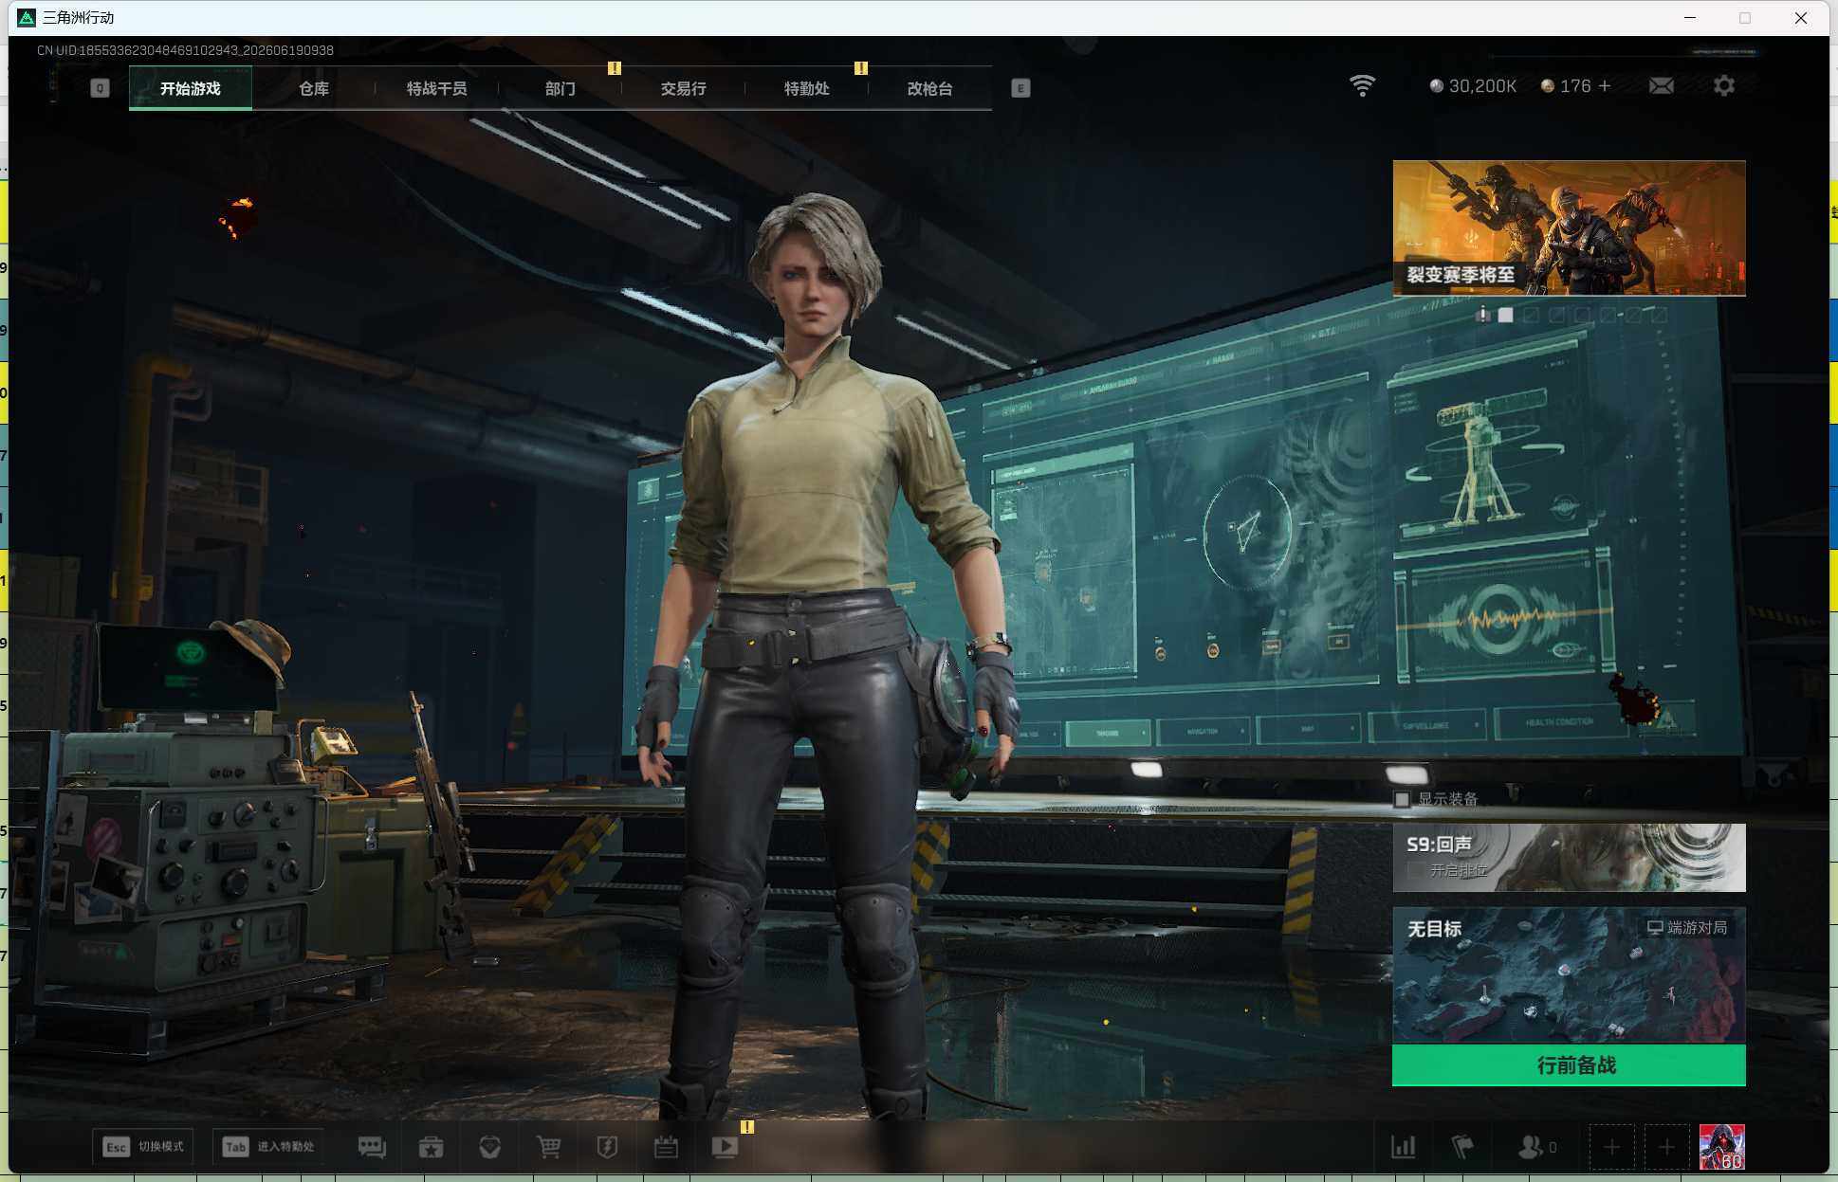Open the settings gear icon
This screenshot has width=1838, height=1182.
click(1724, 86)
